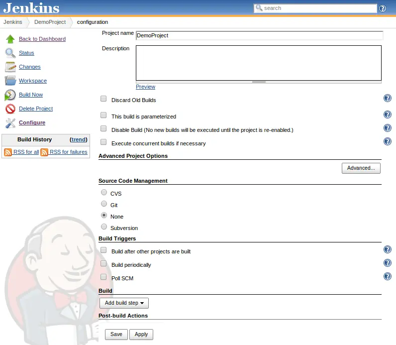Viewport: 396px width, 345px height.
Task: Click the configuration breadcrumb
Action: [x=93, y=22]
